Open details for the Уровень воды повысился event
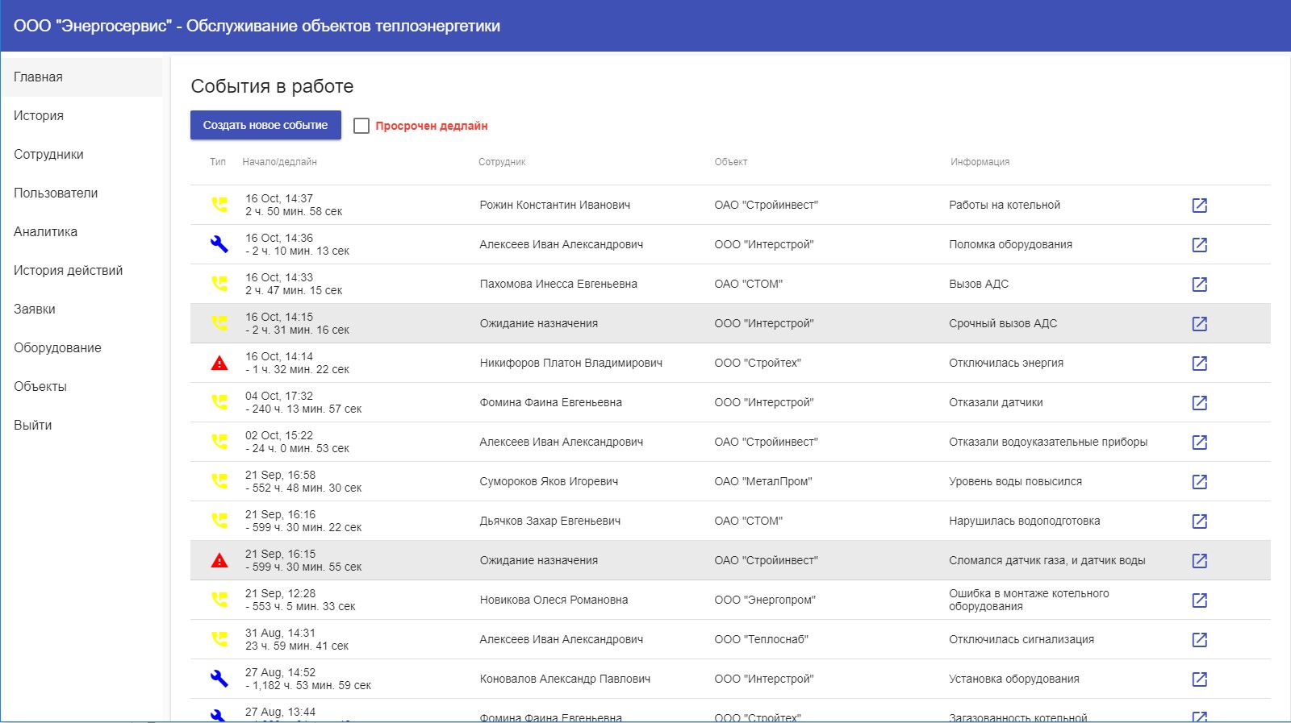The image size is (1291, 723). click(x=1200, y=482)
